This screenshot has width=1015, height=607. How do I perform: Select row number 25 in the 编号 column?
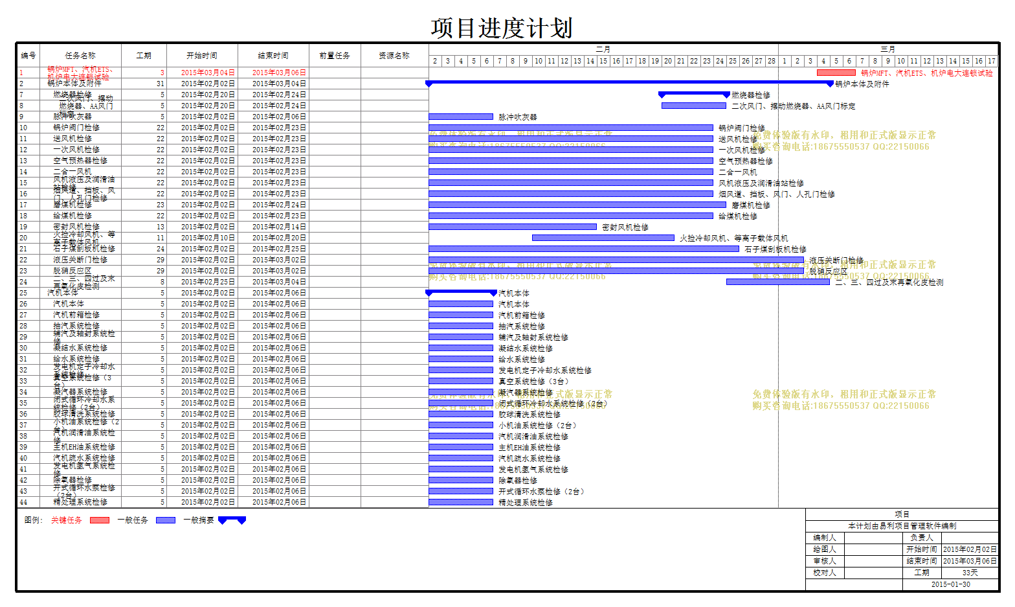(x=23, y=293)
